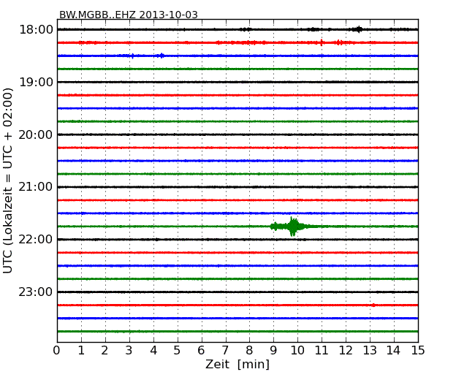Click the x-axis tick label 2

105,351
